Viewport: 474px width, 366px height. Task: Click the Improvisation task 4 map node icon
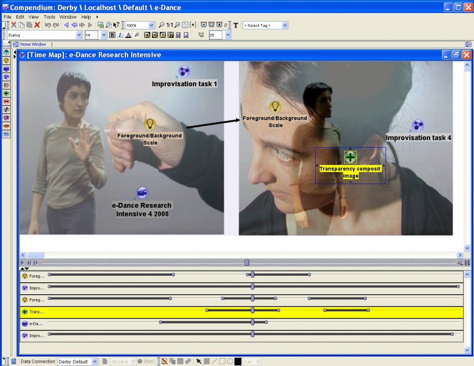(418, 125)
